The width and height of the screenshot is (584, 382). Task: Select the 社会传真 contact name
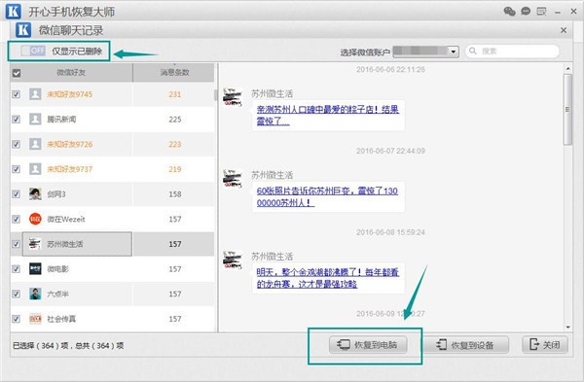[x=61, y=319]
